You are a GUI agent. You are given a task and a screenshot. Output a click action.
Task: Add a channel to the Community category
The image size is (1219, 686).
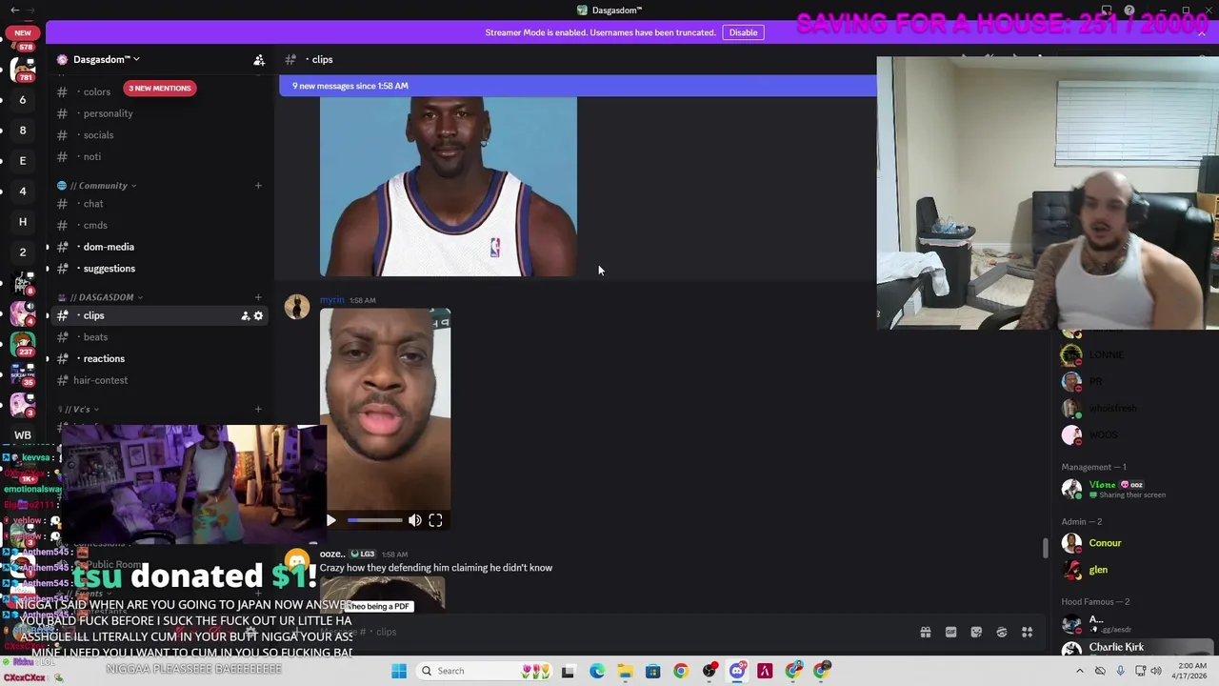[x=258, y=186]
